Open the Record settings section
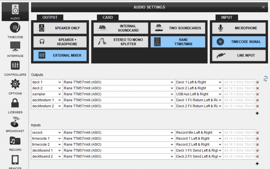The height and width of the screenshot is (169, 270). 15,143
